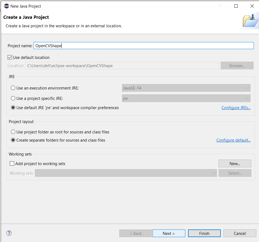Click the Eclipse logo in title bar

[6, 6]
